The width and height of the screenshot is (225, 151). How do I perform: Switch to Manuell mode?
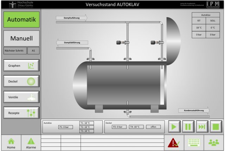[21, 38]
